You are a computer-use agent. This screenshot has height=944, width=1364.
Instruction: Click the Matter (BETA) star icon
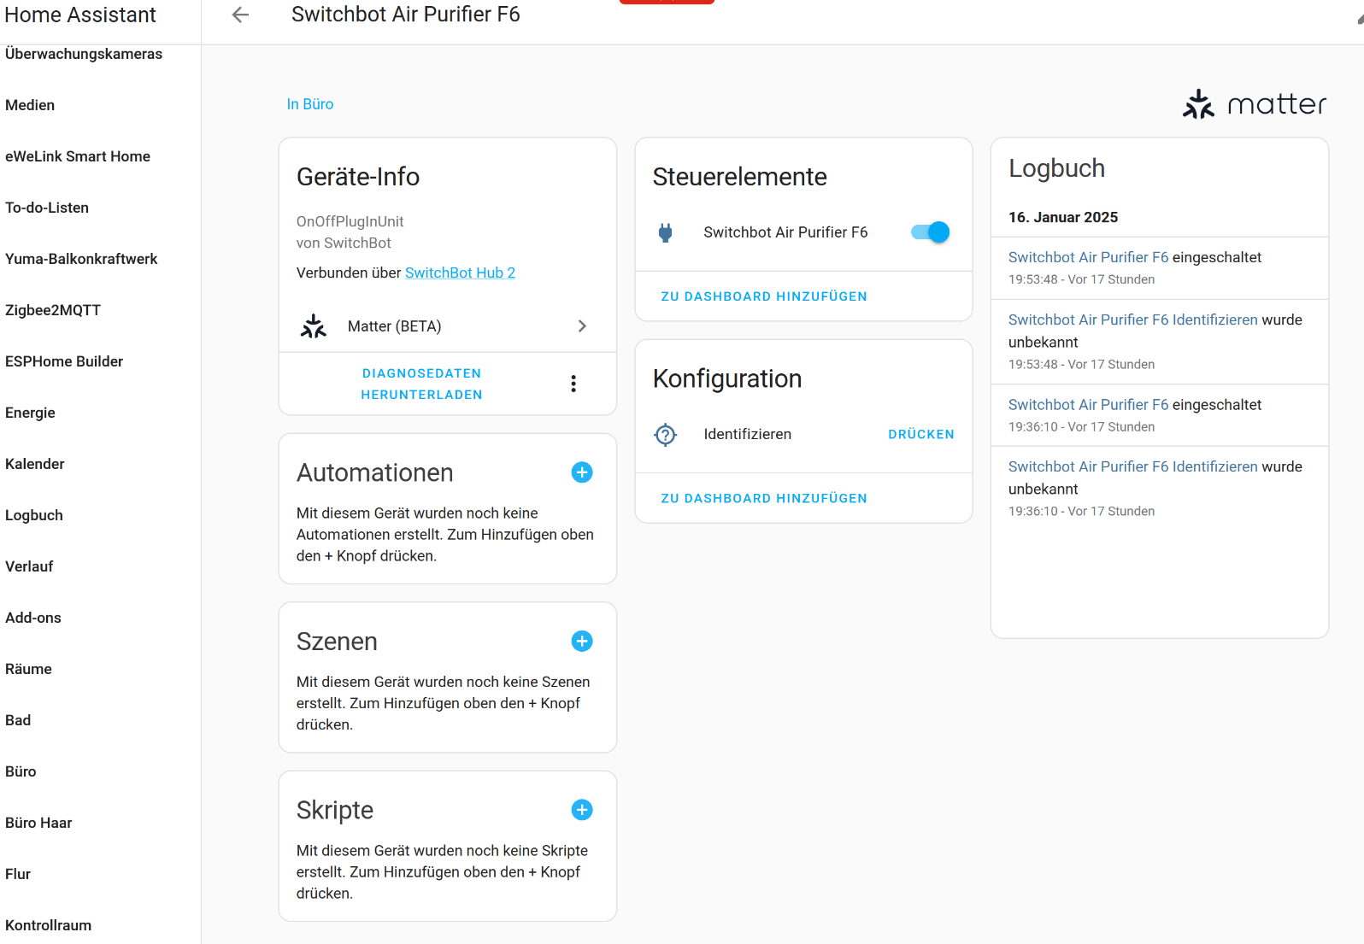[314, 326]
